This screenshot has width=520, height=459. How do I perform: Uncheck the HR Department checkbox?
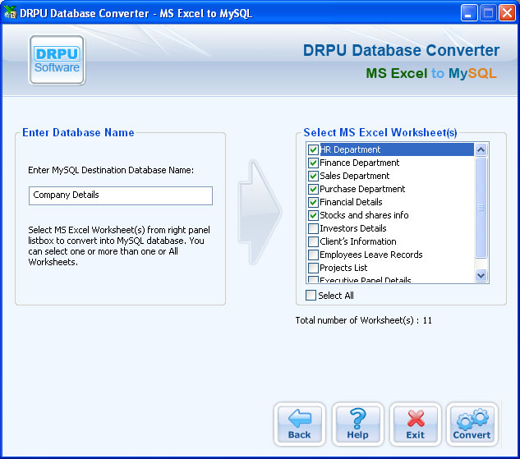pyautogui.click(x=313, y=149)
